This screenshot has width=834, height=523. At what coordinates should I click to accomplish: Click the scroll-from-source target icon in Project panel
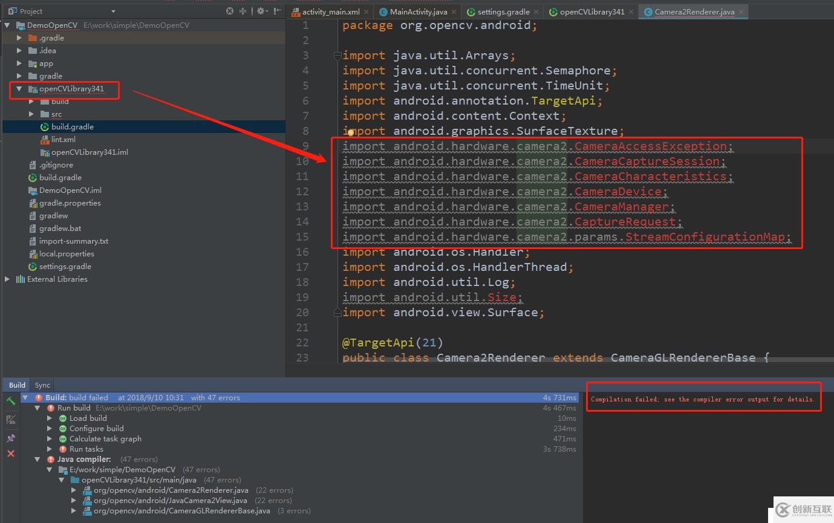coord(230,11)
